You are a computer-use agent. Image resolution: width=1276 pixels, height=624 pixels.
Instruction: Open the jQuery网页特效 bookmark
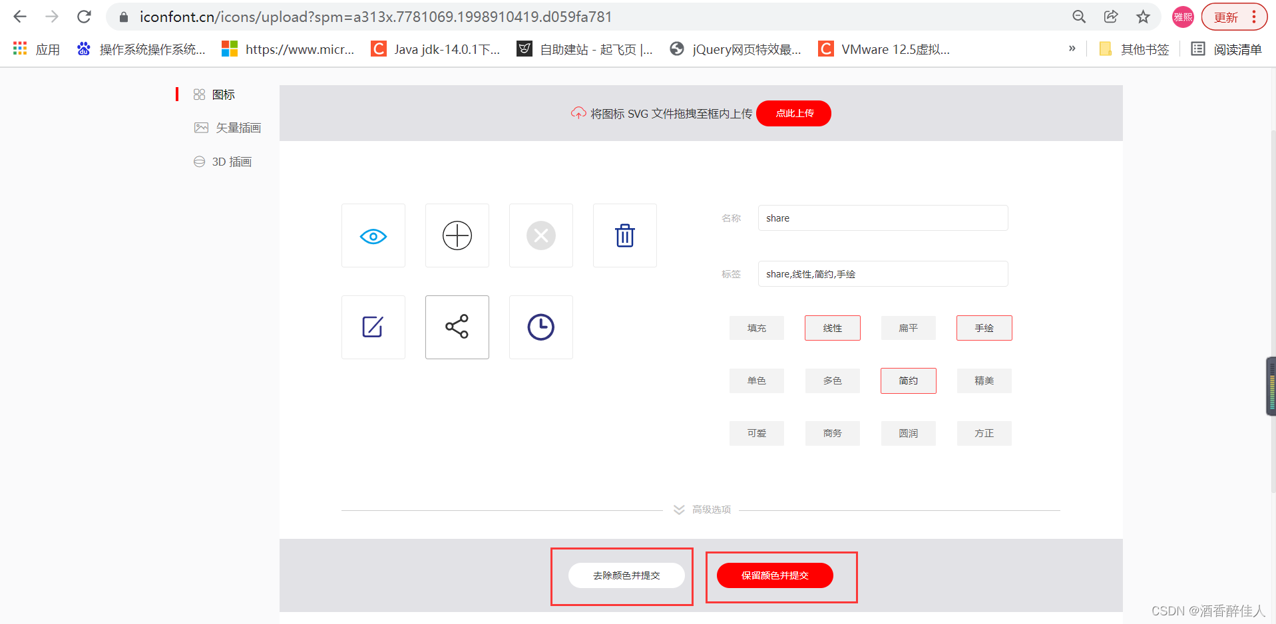coord(736,49)
